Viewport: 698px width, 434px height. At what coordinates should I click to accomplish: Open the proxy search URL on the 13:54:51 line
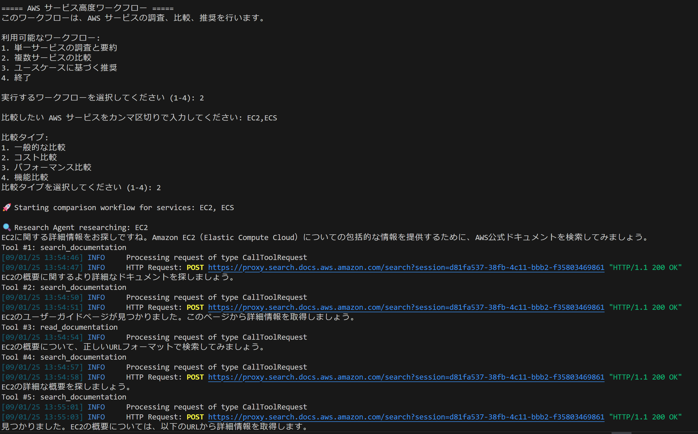[406, 307]
